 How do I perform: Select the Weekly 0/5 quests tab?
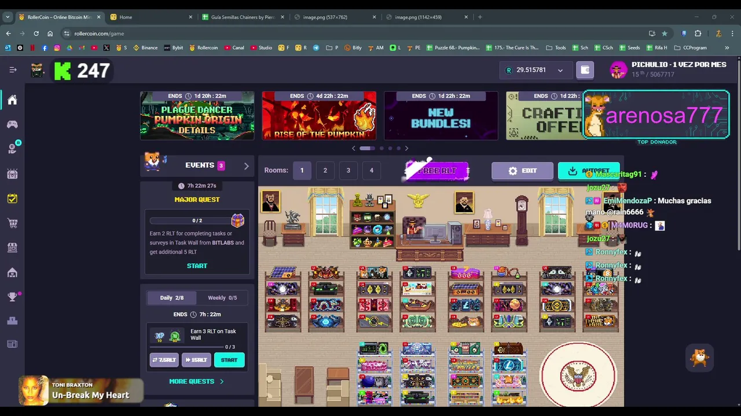click(x=222, y=298)
